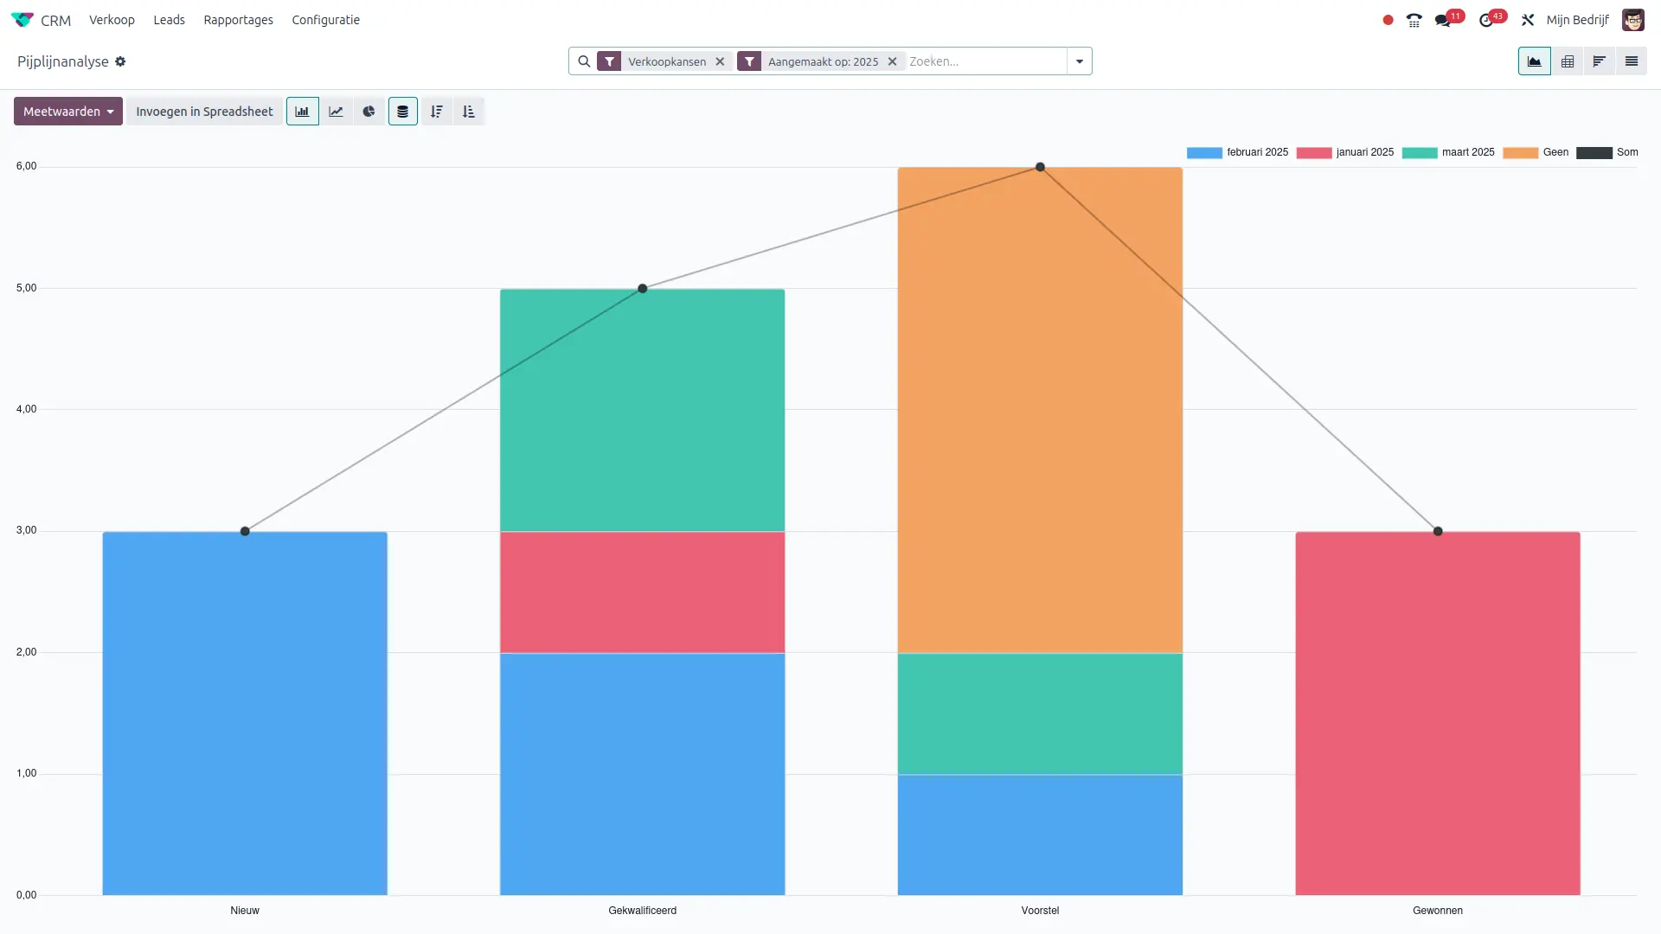
Task: Click Som line point above Voorstel
Action: [x=1040, y=167]
